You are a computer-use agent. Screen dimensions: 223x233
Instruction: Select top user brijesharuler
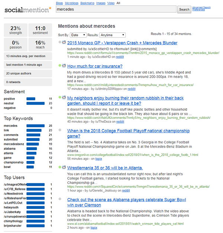(13, 226)
